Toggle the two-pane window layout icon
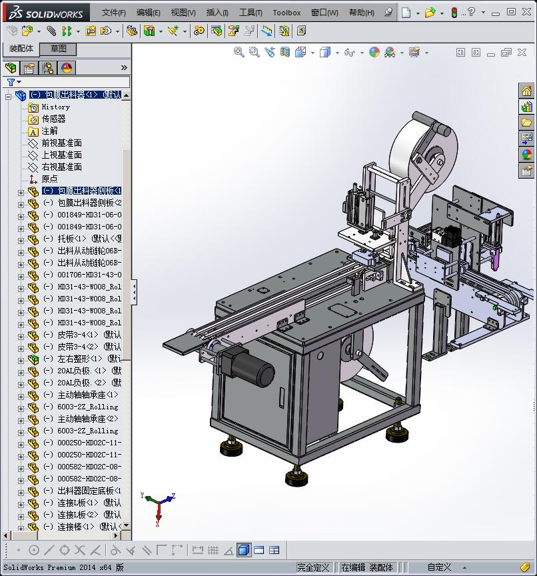Image resolution: width=537 pixels, height=576 pixels. click(259, 550)
